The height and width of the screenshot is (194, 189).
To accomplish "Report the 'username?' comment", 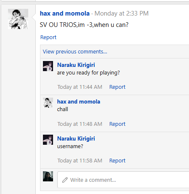I will (117, 161).
